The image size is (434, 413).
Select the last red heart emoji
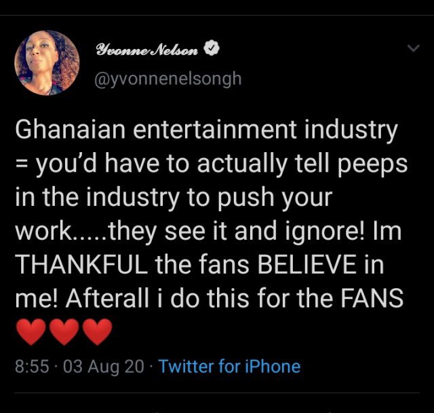tap(96, 332)
